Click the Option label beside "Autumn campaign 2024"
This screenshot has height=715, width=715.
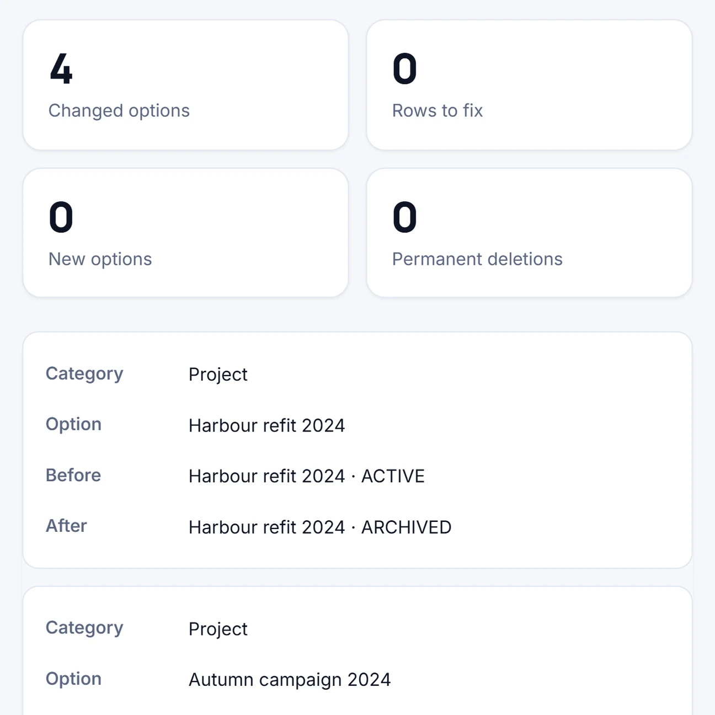(73, 679)
